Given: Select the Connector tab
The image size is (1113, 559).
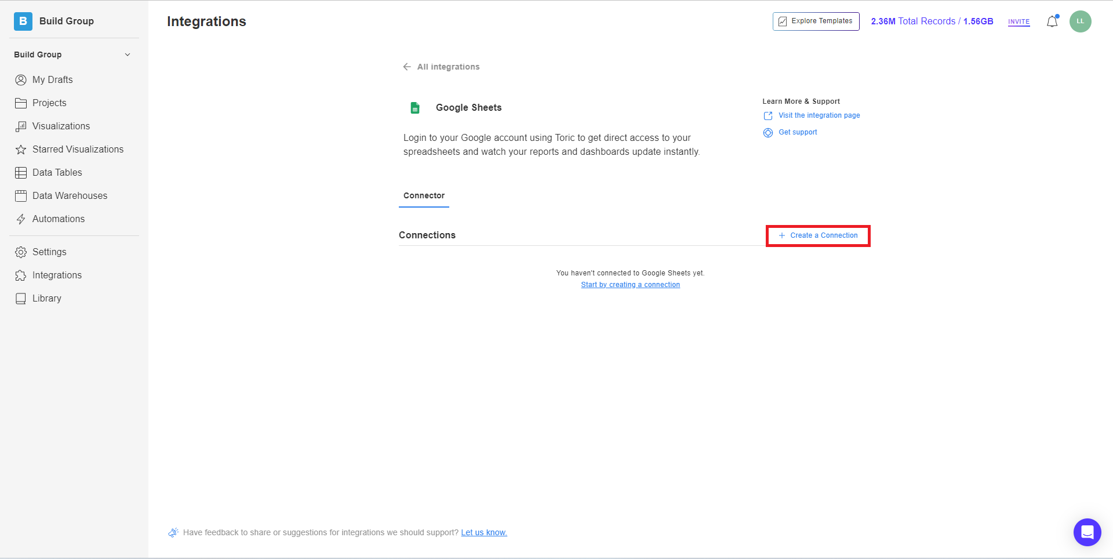Looking at the screenshot, I should tap(424, 195).
